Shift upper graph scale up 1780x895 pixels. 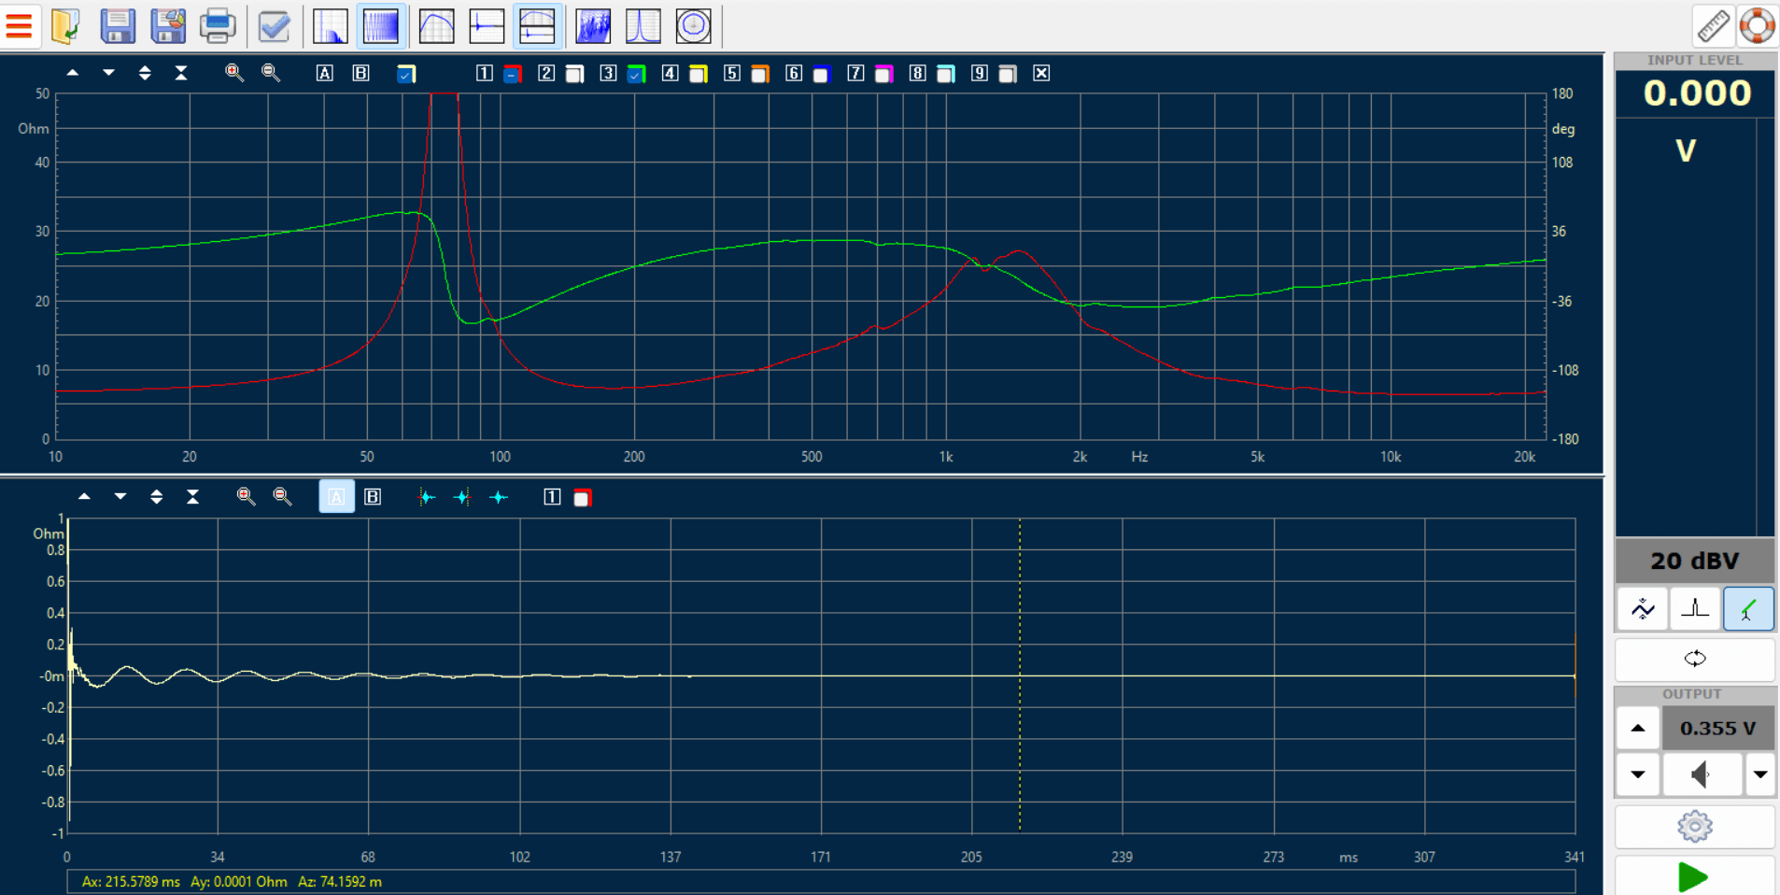[73, 73]
